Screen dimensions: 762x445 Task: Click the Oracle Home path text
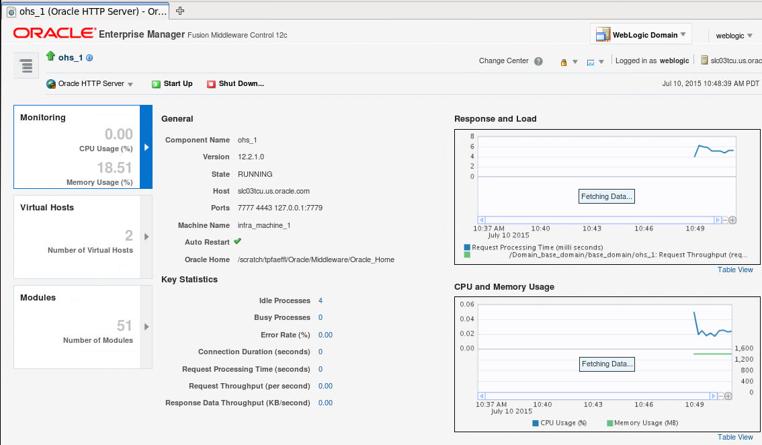[316, 259]
